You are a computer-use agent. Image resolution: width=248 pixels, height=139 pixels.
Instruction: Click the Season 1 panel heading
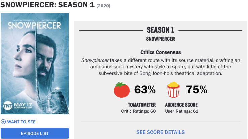[x=160, y=30]
